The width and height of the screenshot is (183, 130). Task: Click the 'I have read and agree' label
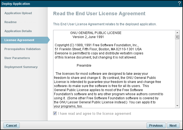94,113
